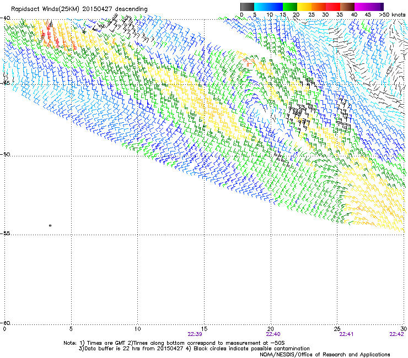The width and height of the screenshot is (408, 358).
Task: Click the Rapidscat Winds(25KM) 20150427 descending title
Action: pyautogui.click(x=79, y=9)
